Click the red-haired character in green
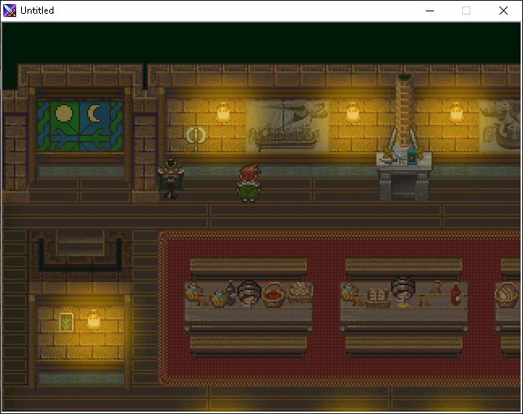 tap(248, 182)
